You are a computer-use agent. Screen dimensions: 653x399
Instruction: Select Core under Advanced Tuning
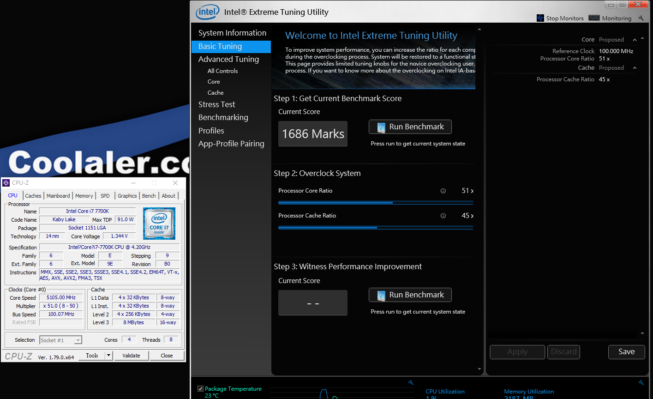(214, 82)
